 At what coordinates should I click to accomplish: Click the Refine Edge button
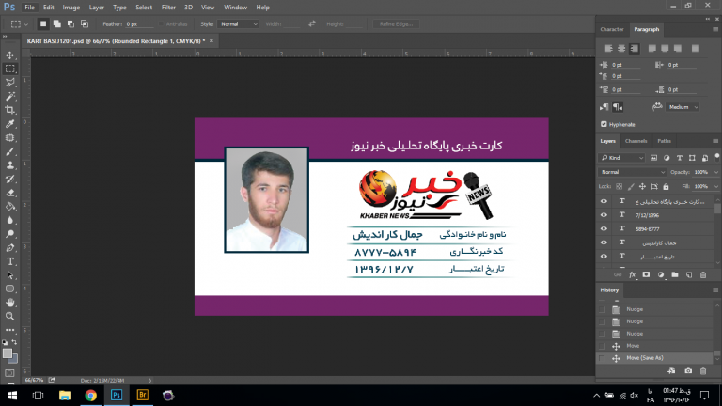(x=396, y=23)
